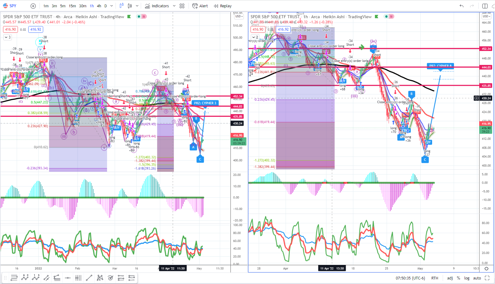
Task: Select the trend line tool
Action: pos(89,278)
